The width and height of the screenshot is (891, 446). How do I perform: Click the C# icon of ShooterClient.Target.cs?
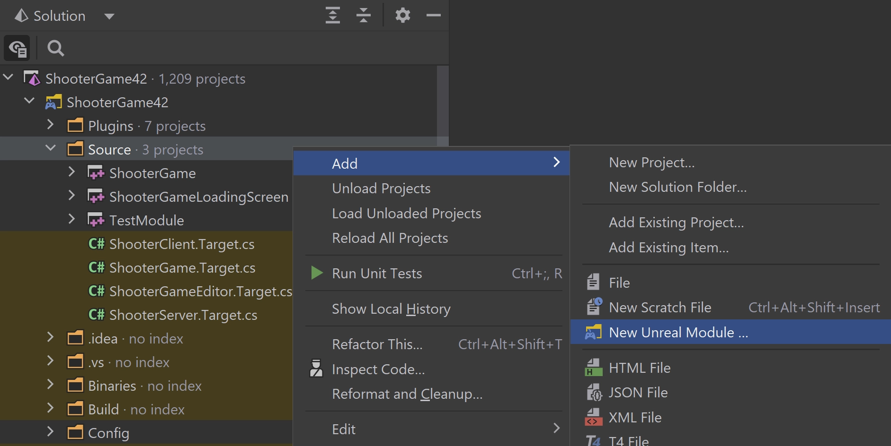coord(97,244)
